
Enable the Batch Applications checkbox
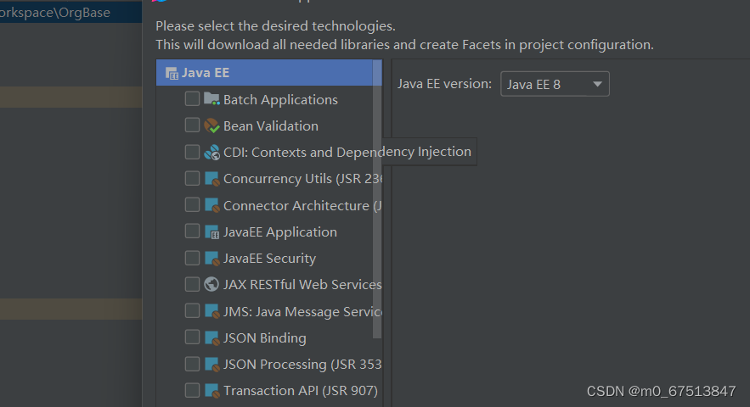pyautogui.click(x=192, y=99)
